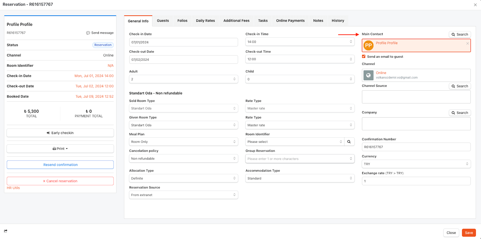Toggle Send an email to guest checkbox
Screen dimensions: 481x239
pyautogui.click(x=364, y=57)
